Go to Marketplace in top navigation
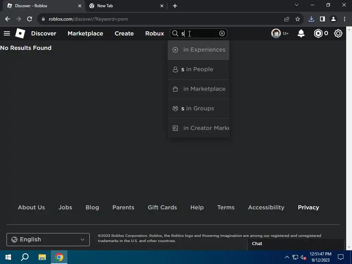 85,33
